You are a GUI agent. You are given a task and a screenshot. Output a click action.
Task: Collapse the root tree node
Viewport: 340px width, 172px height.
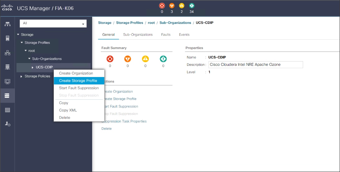(x=25, y=51)
